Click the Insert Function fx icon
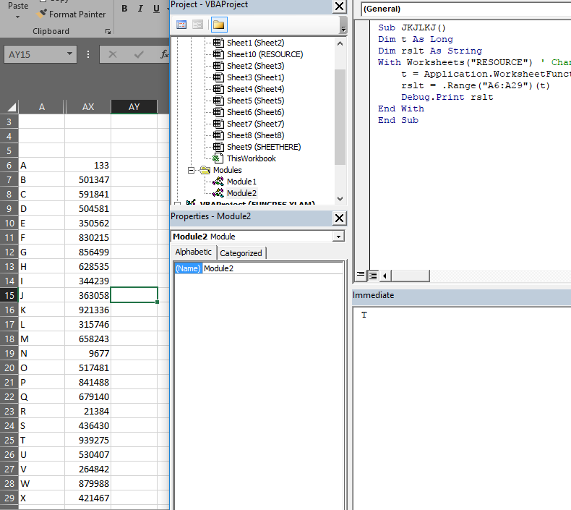571x510 pixels. [164, 54]
